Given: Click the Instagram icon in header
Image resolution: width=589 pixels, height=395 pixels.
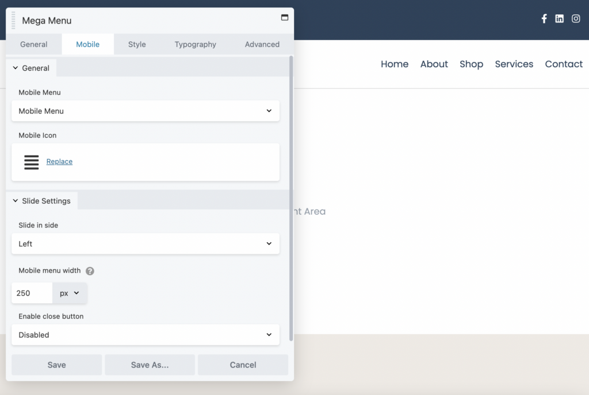Looking at the screenshot, I should tap(576, 19).
